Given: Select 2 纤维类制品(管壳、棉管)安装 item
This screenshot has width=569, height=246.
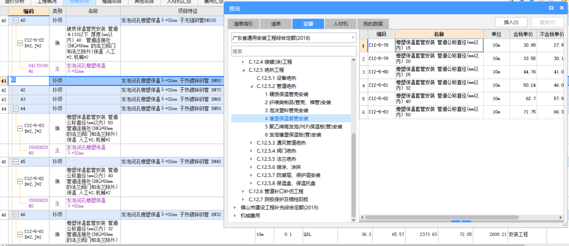Looking at the screenshot, I should (298, 102).
